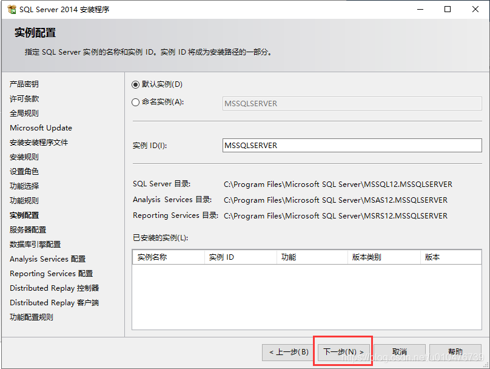The height and width of the screenshot is (369, 490).
Task: Maximize the installer window
Action: pos(448,9)
